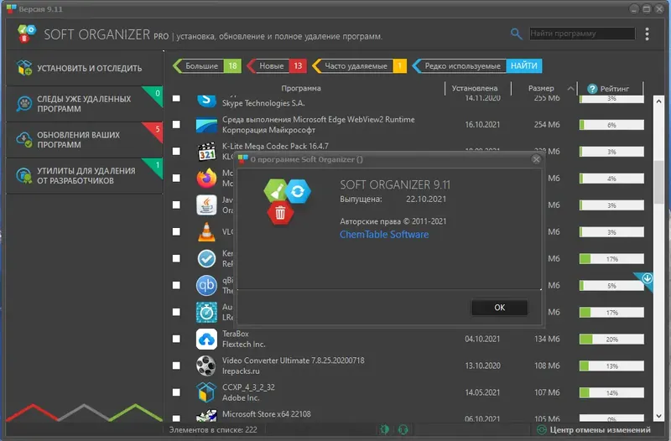Click the Microsoft Store x64 22108 row
671x441 pixels.
click(408, 415)
